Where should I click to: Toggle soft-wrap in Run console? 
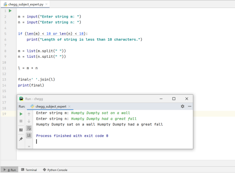pyautogui.click(x=29, y=129)
